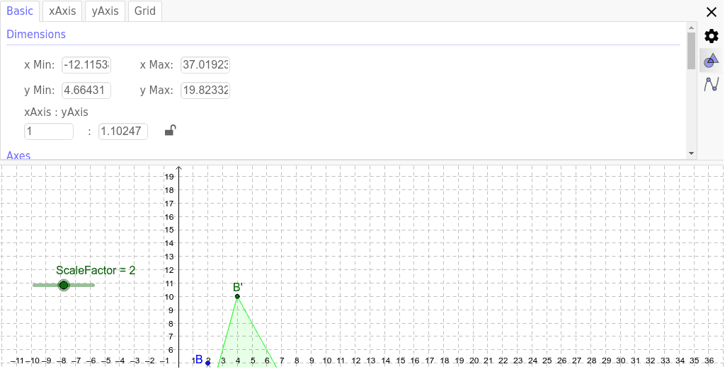Screen dimensions: 725x369
Task: Click the function curve icon in the sidebar
Action: [x=712, y=85]
